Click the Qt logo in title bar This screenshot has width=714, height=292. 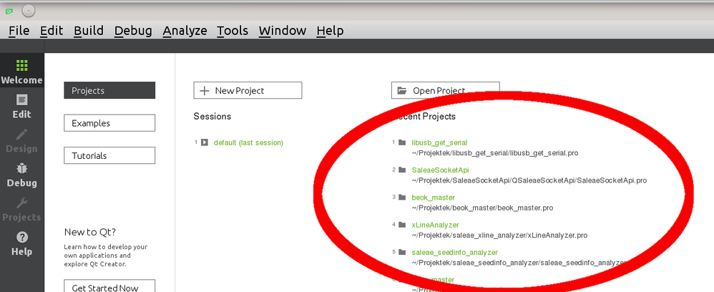tap(9, 11)
